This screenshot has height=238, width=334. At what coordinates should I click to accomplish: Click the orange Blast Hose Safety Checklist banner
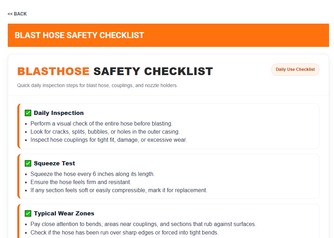[x=168, y=35]
